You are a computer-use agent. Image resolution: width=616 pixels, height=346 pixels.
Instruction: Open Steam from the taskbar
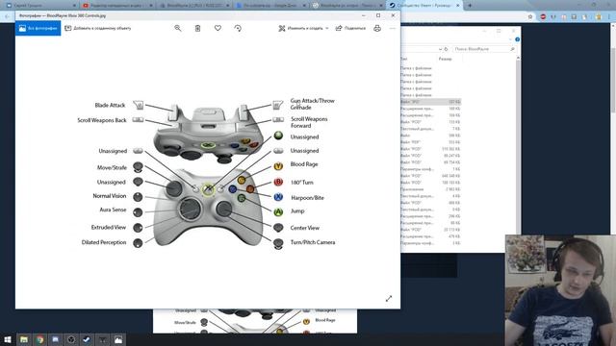point(87,339)
